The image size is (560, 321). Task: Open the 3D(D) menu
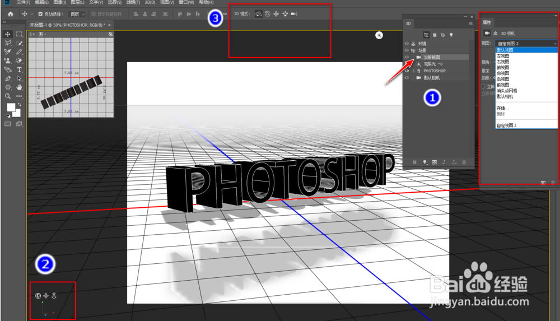[x=150, y=2]
